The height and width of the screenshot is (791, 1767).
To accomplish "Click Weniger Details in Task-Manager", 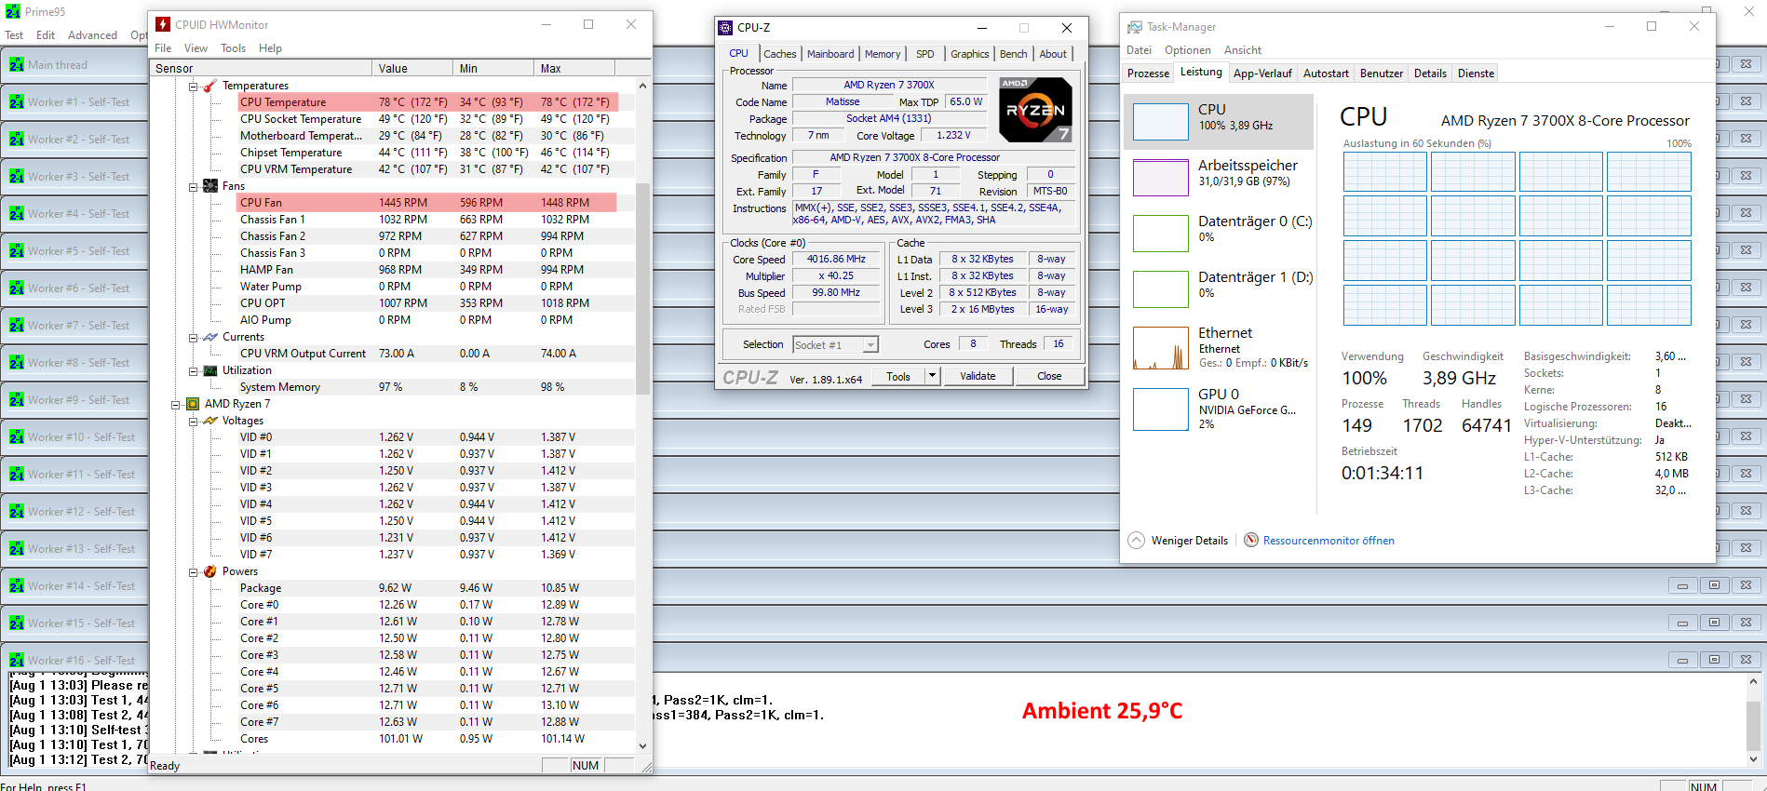I will [1190, 541].
